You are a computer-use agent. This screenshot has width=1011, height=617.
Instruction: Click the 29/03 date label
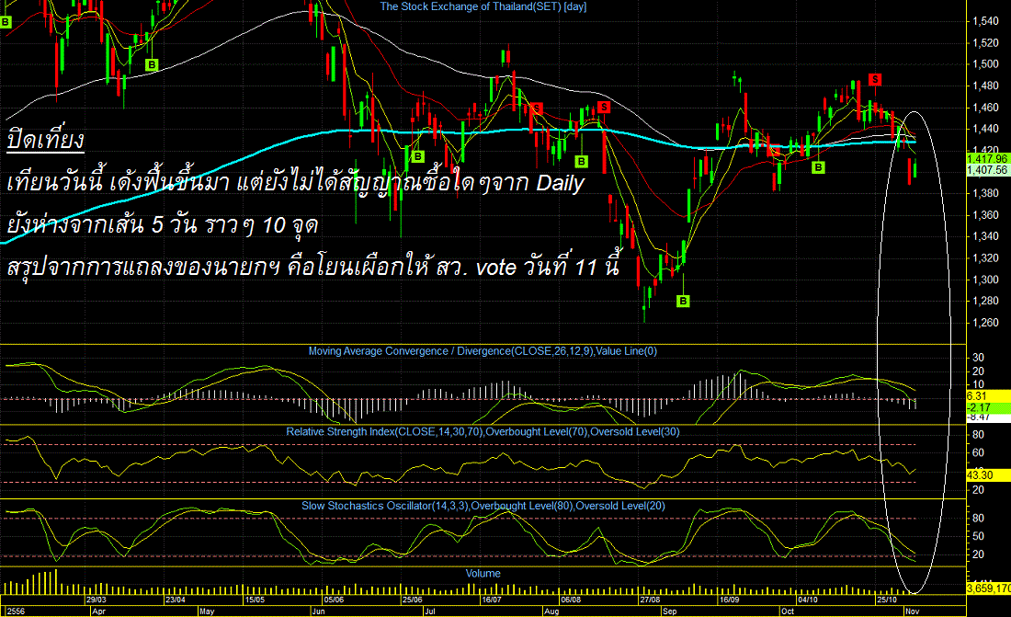pyautogui.click(x=97, y=600)
